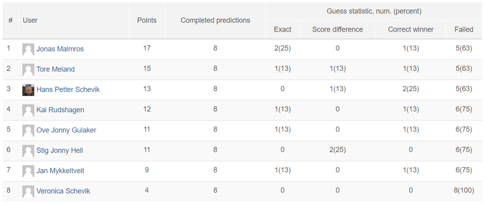485x203 pixels.
Task: Click Stig Jonny Hell's avatar icon
Action: (x=28, y=151)
